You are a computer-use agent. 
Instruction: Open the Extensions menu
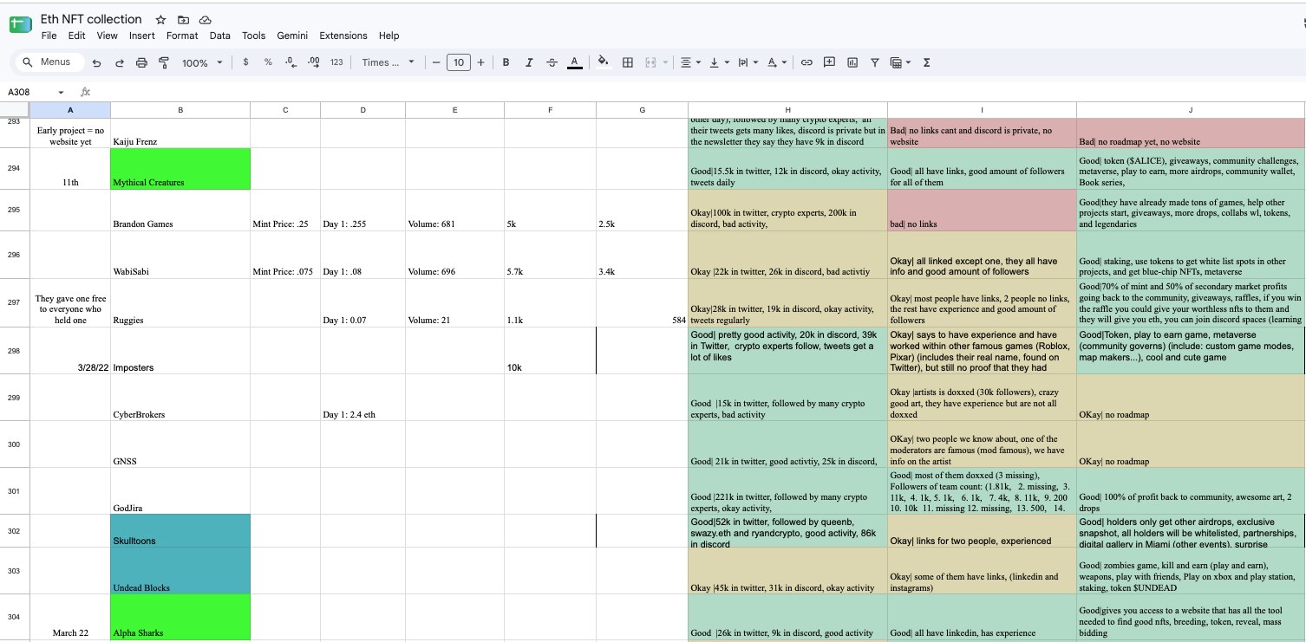pyautogui.click(x=343, y=36)
